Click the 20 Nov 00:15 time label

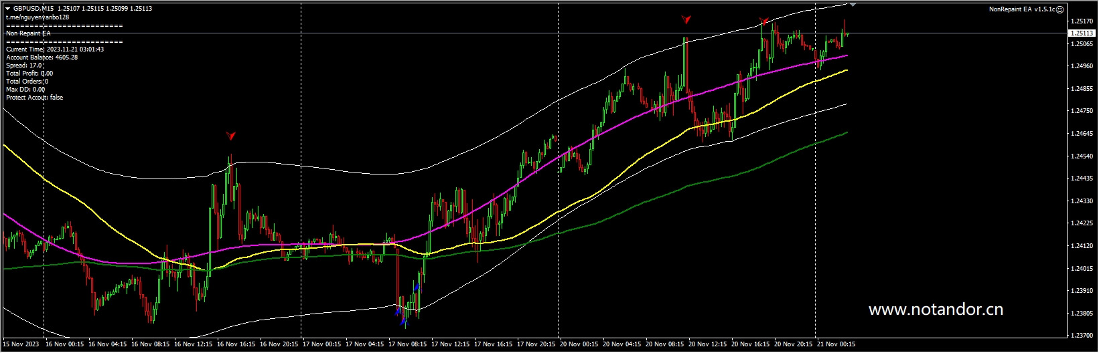pyautogui.click(x=579, y=344)
